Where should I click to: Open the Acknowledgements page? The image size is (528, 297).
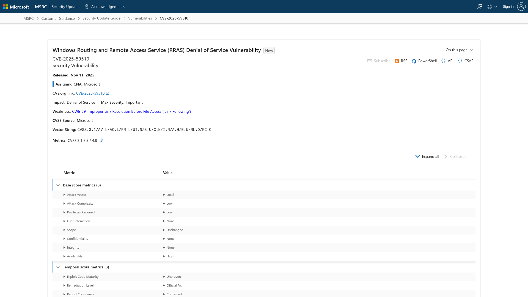pos(107,6)
